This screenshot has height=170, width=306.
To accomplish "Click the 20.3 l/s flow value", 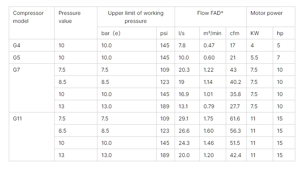I will coord(184,70).
